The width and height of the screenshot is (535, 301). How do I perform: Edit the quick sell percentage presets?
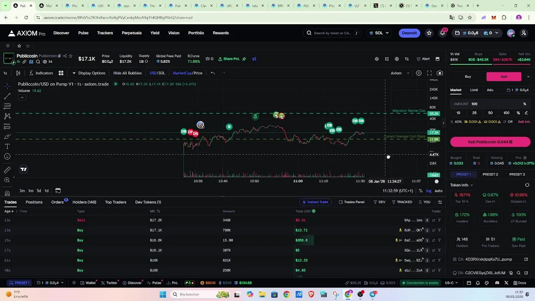[526, 113]
